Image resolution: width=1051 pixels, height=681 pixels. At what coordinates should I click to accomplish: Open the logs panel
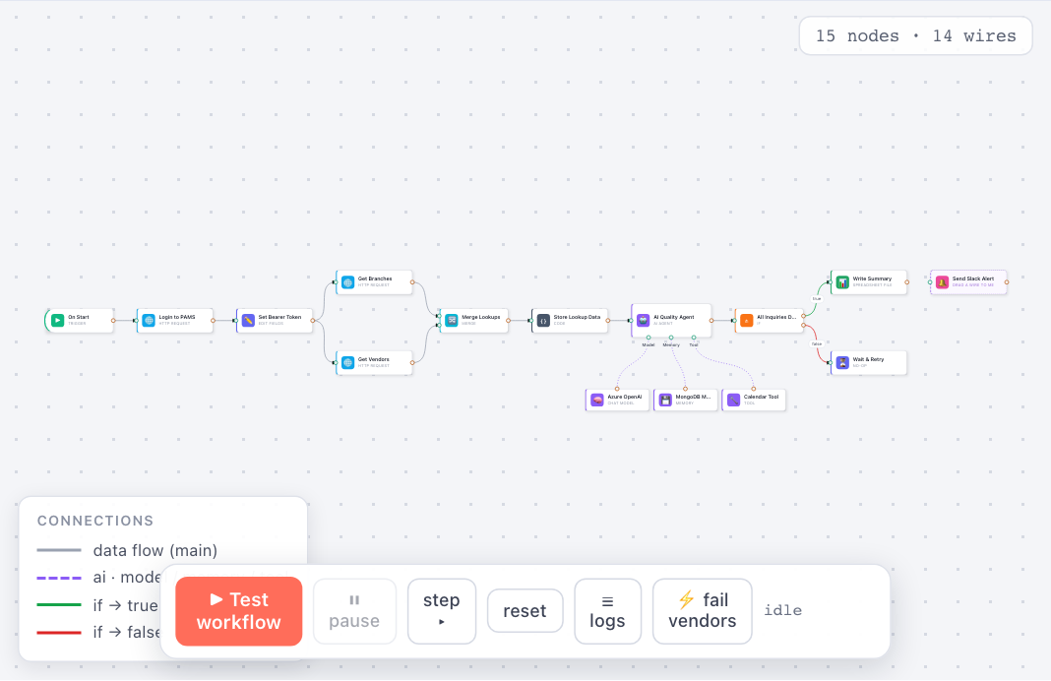click(x=607, y=611)
